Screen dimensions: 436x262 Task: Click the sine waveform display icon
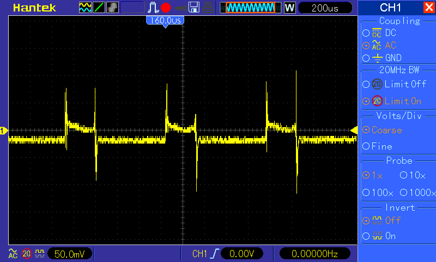[85, 8]
